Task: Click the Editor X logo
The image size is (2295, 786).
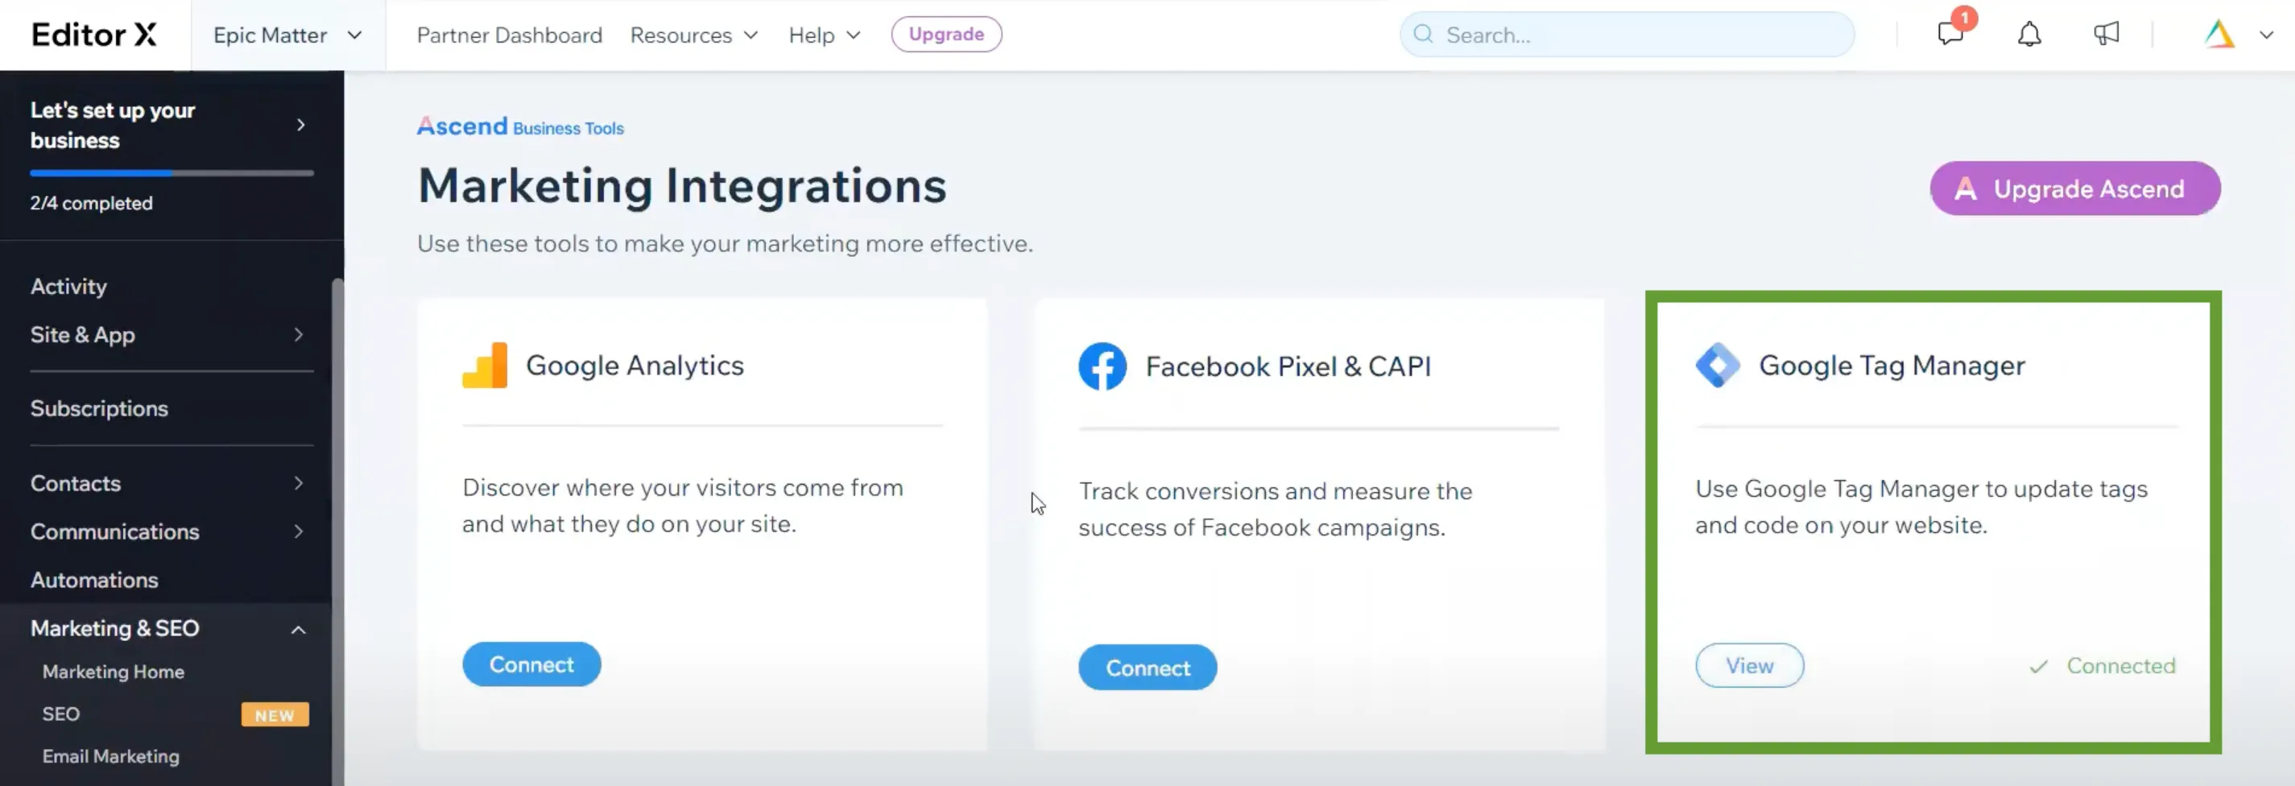Action: click(x=94, y=34)
